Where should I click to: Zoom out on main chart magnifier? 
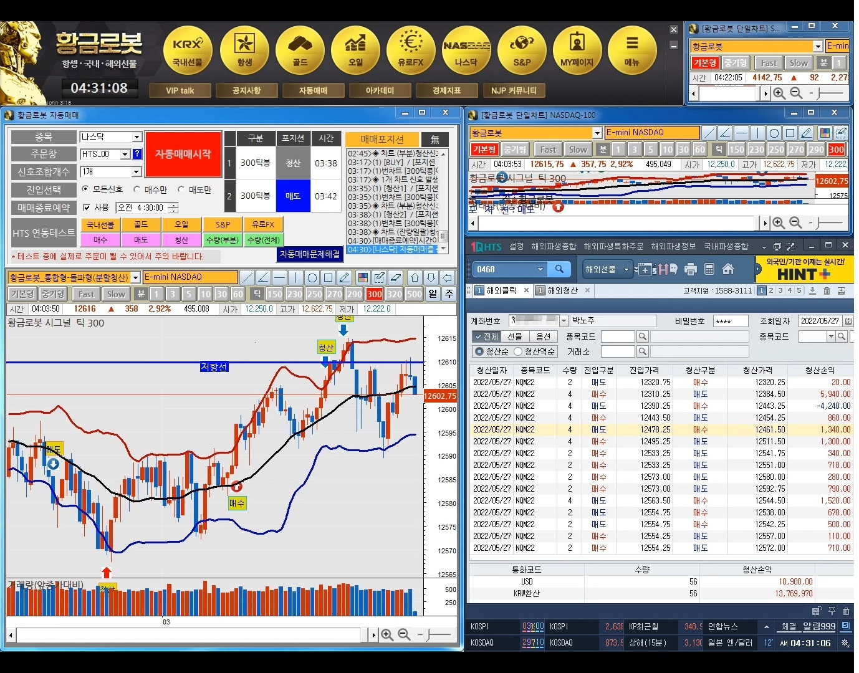pos(404,634)
